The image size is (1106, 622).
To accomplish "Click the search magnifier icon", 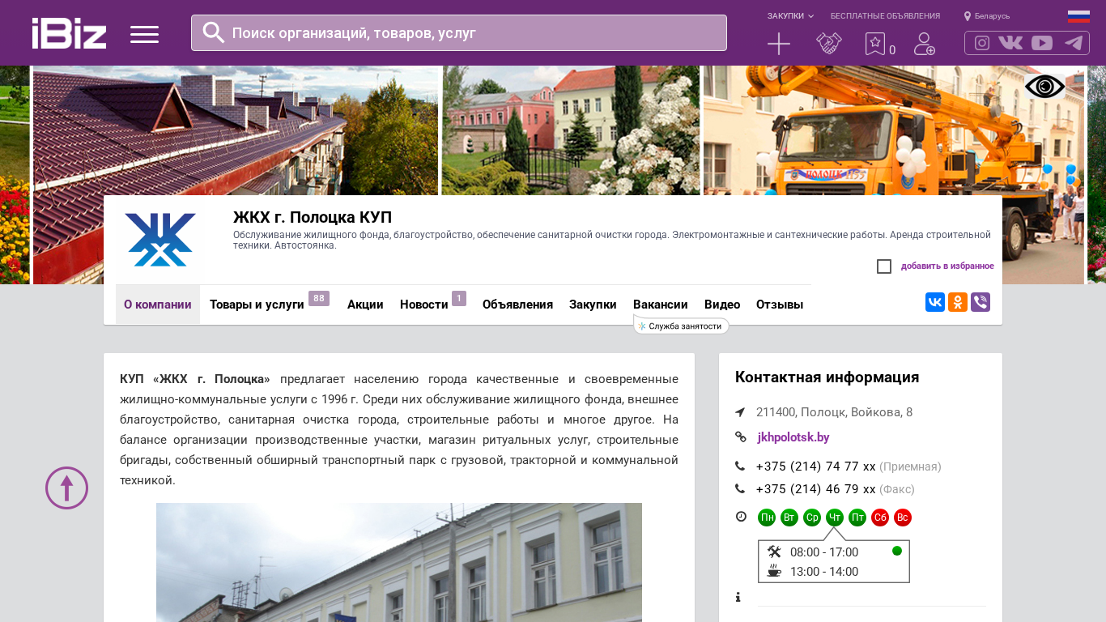I will pyautogui.click(x=214, y=32).
